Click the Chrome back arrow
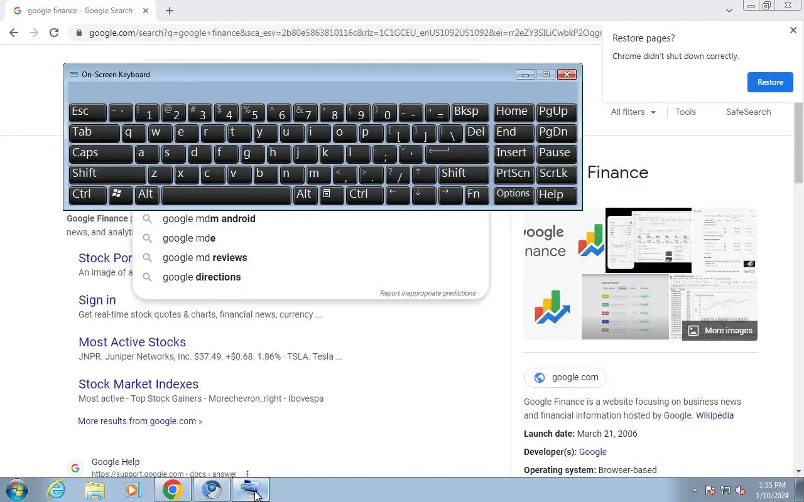The image size is (804, 502). click(14, 33)
